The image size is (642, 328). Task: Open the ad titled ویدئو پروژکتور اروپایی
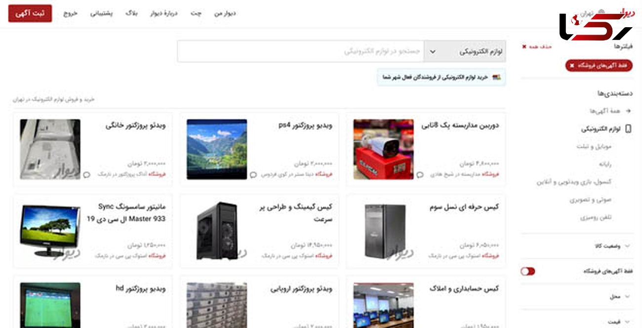coord(301,288)
